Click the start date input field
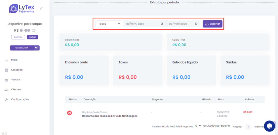 144,24
